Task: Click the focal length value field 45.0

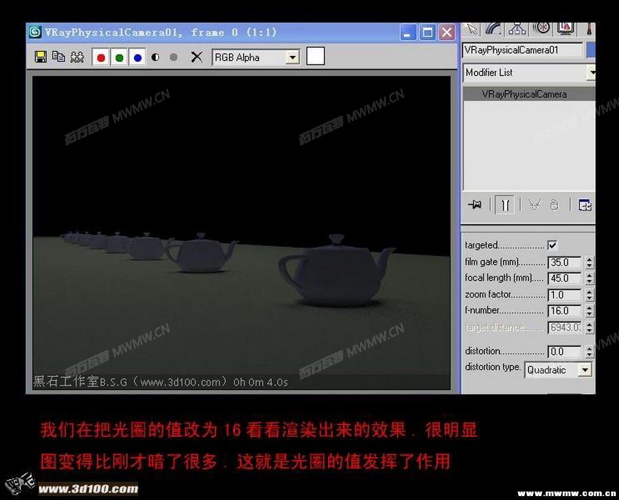Action: point(564,278)
